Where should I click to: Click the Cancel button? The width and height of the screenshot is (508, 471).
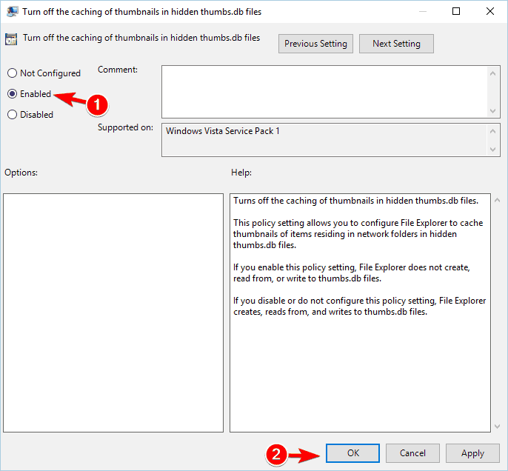point(412,453)
